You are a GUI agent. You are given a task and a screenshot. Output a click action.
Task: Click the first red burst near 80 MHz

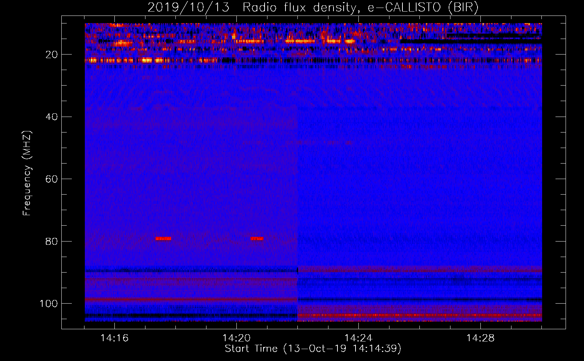(x=163, y=239)
